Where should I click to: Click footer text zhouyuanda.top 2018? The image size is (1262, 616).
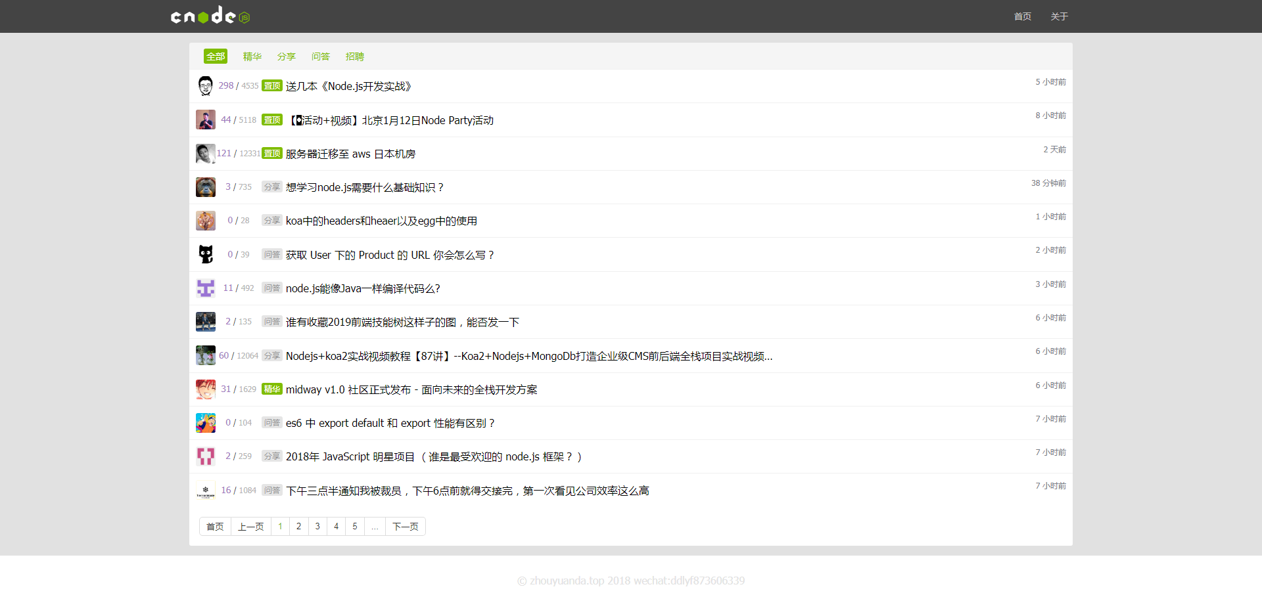631,581
